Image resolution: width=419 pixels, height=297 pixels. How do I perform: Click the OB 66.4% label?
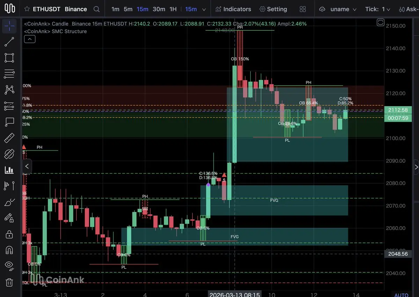(308, 103)
